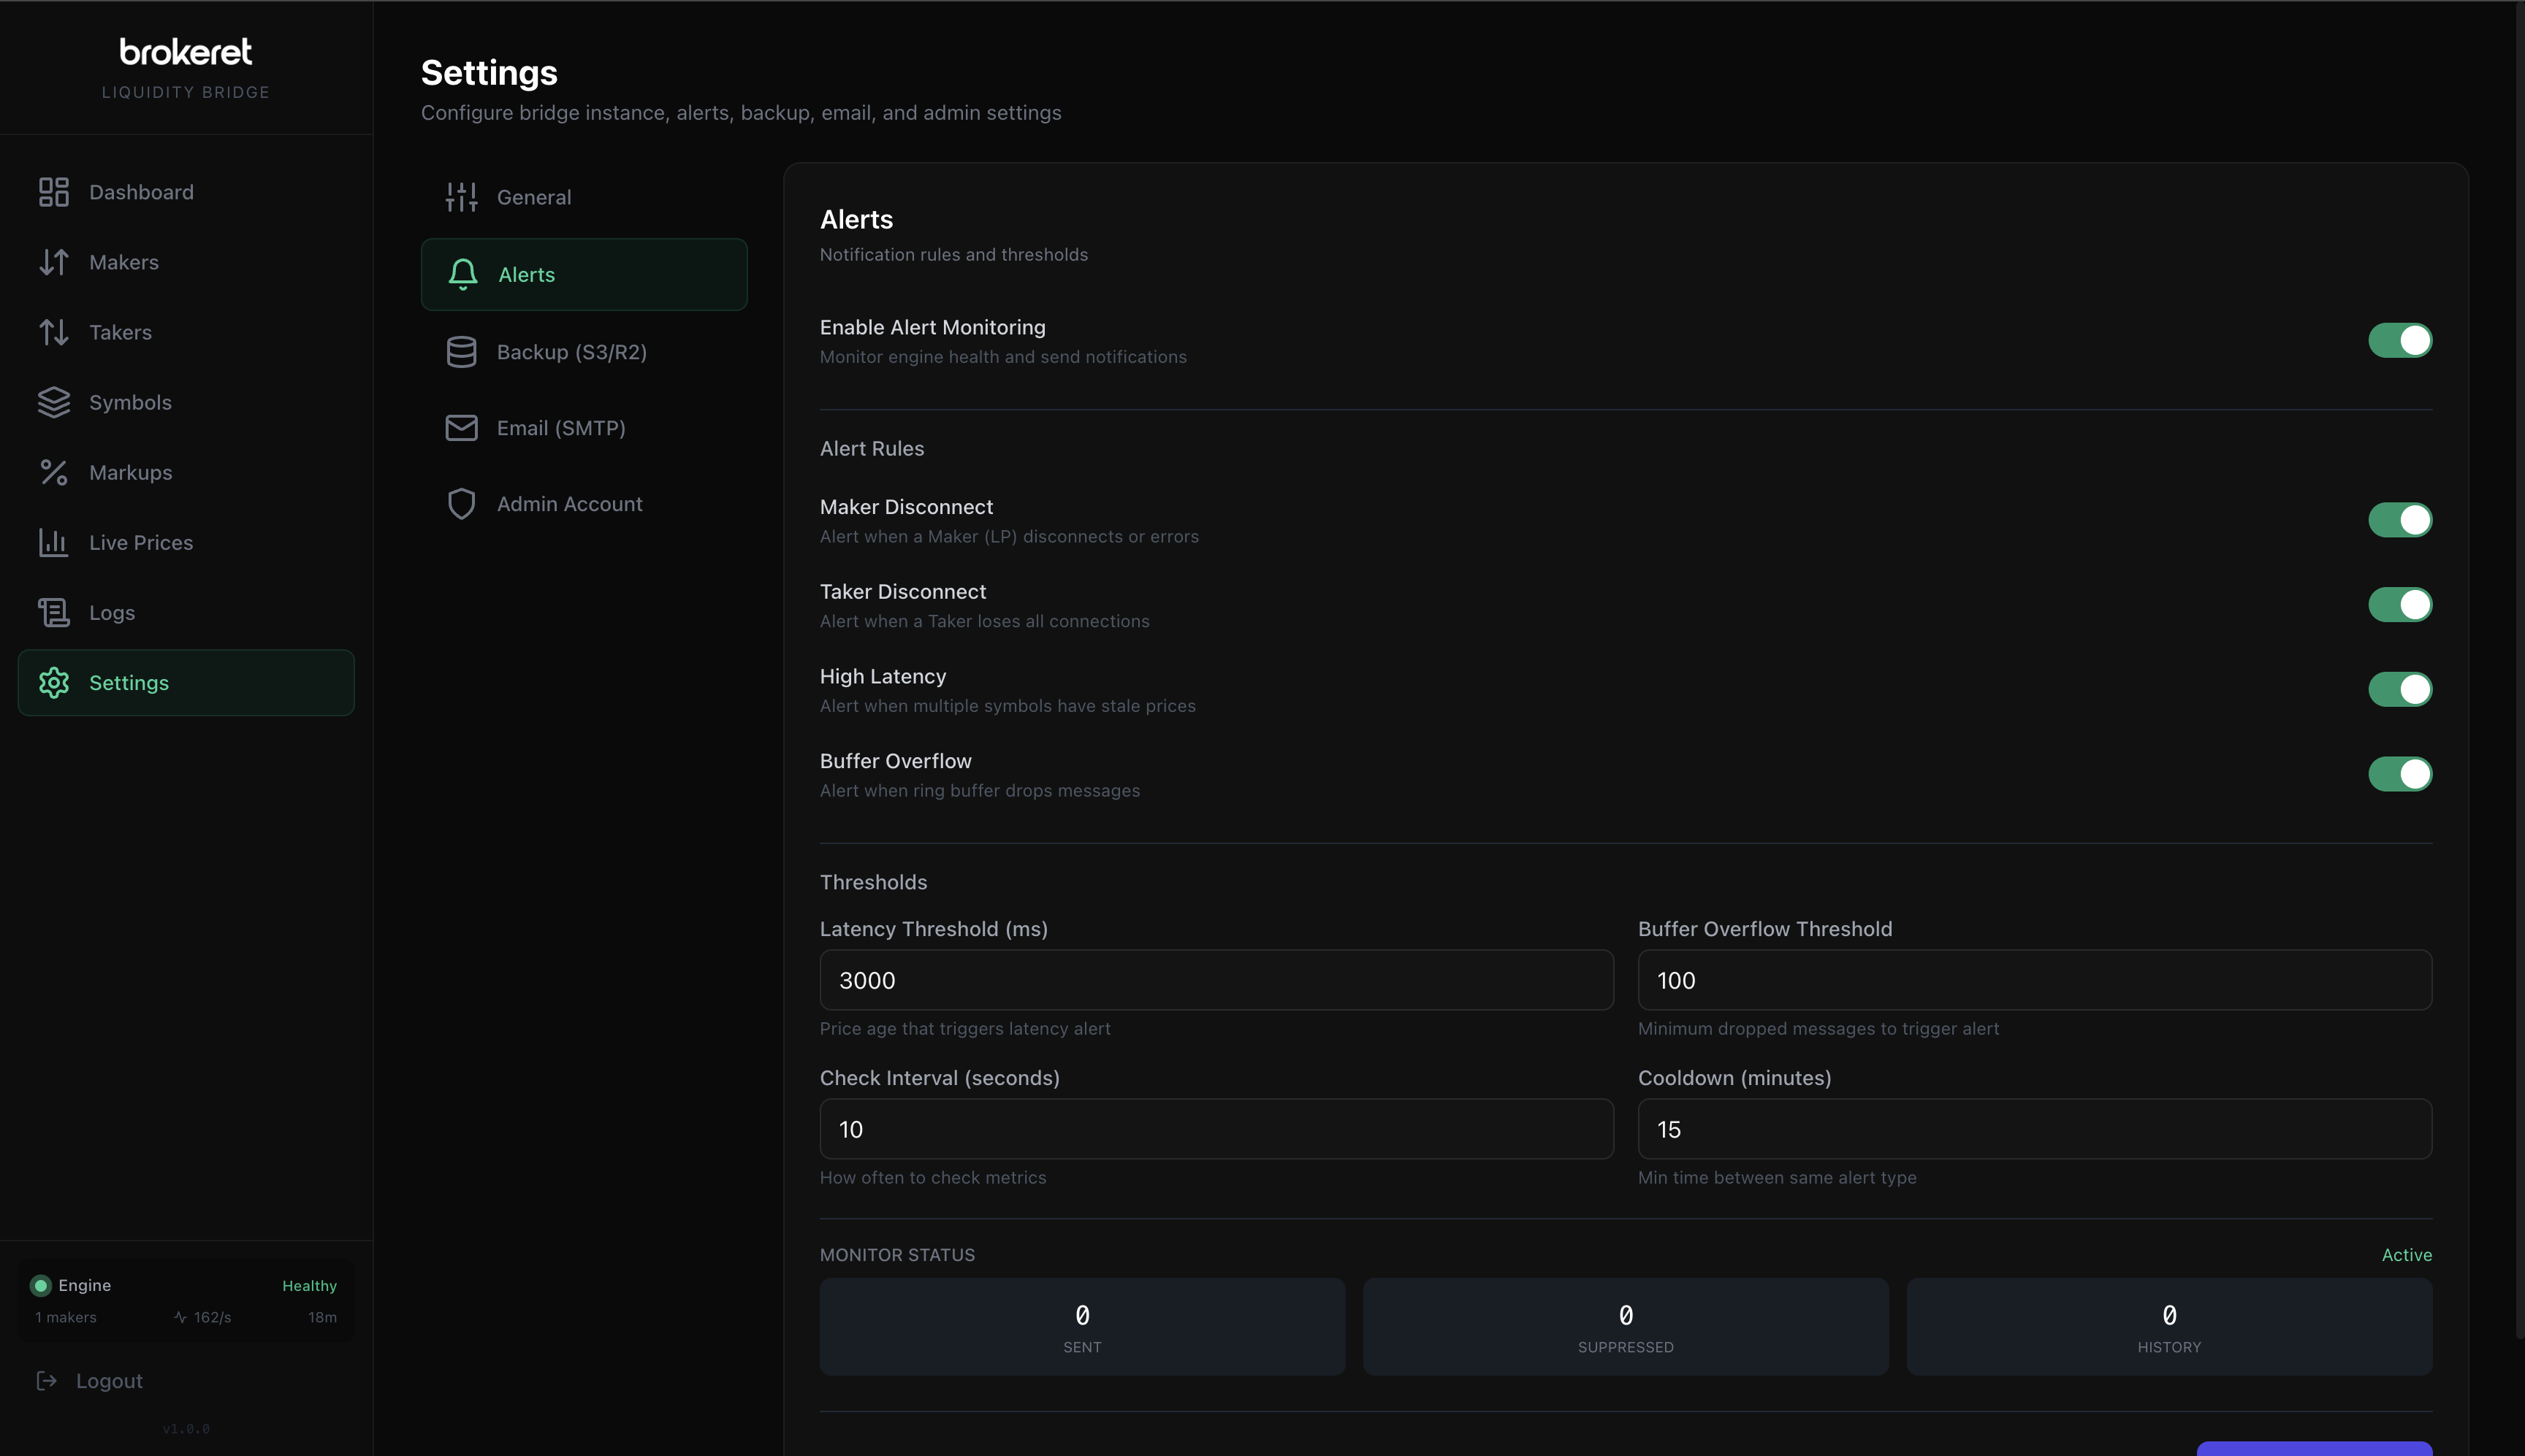Open Live Prices via its chart icon

[x=53, y=542]
